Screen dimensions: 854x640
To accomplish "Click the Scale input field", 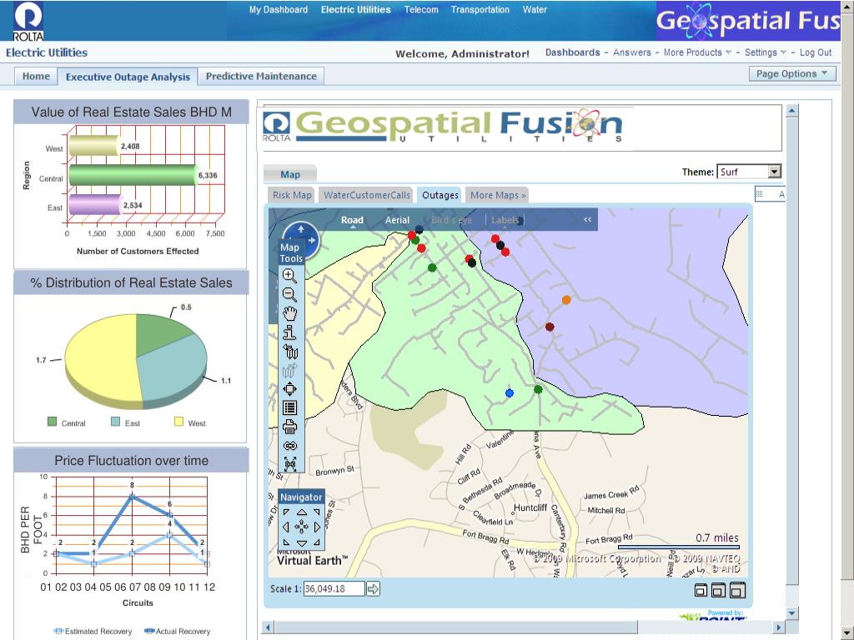I will click(334, 589).
